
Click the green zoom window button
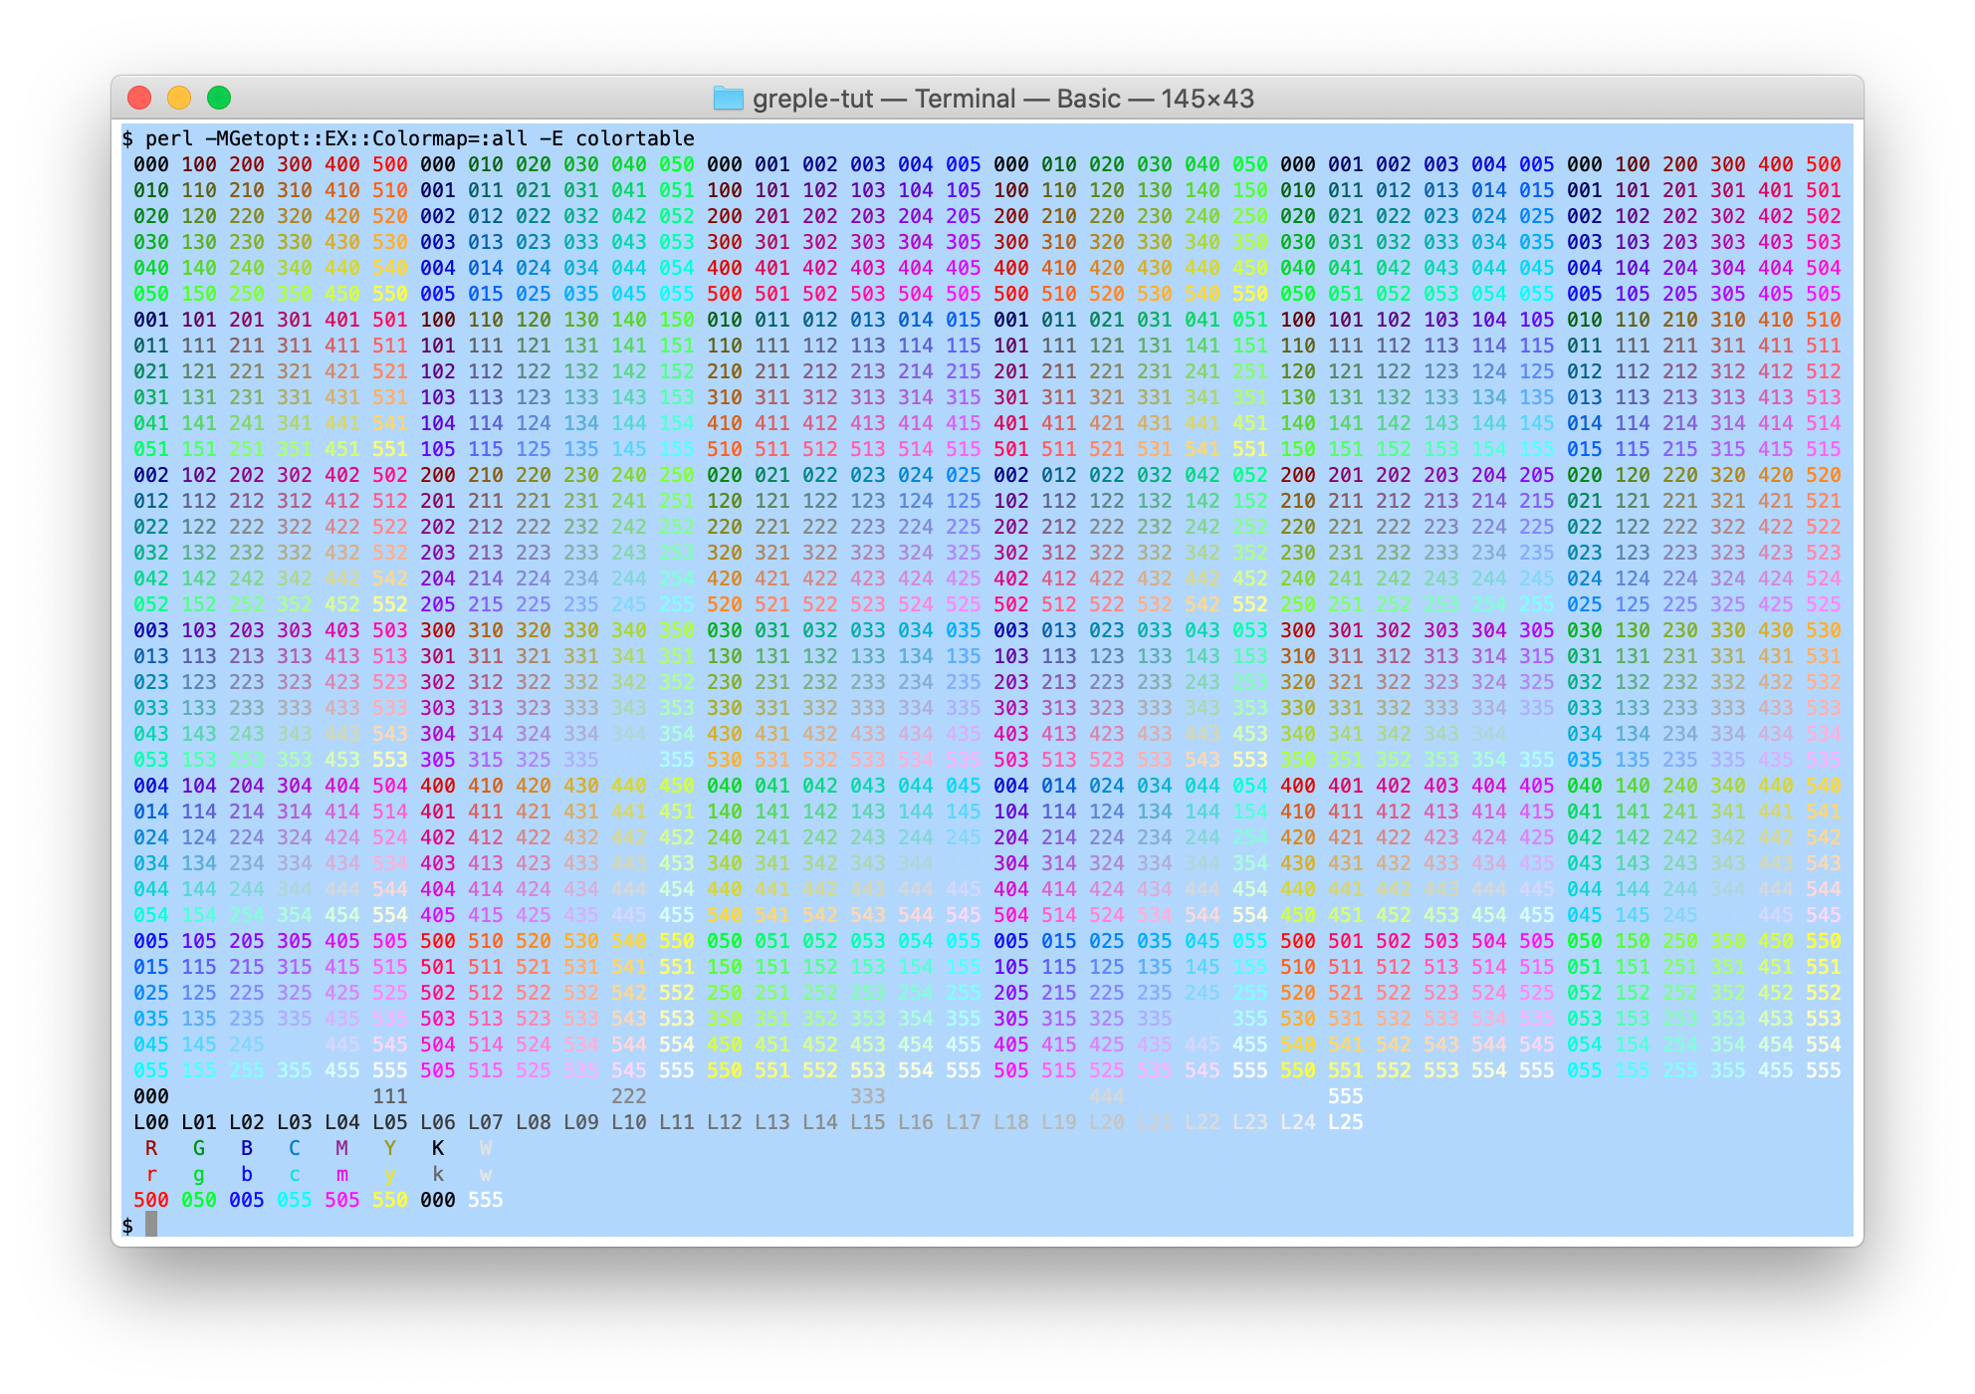(x=219, y=98)
